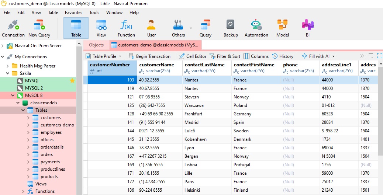Viewport: 383px width, 195px height.
Task: Open the Function toolbar item
Action: click(126, 28)
